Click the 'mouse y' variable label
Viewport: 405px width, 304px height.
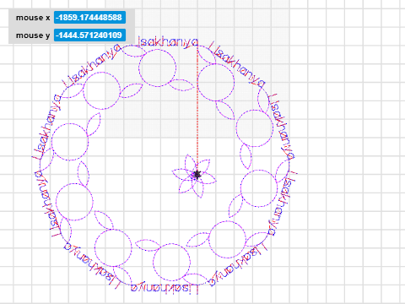(33, 35)
